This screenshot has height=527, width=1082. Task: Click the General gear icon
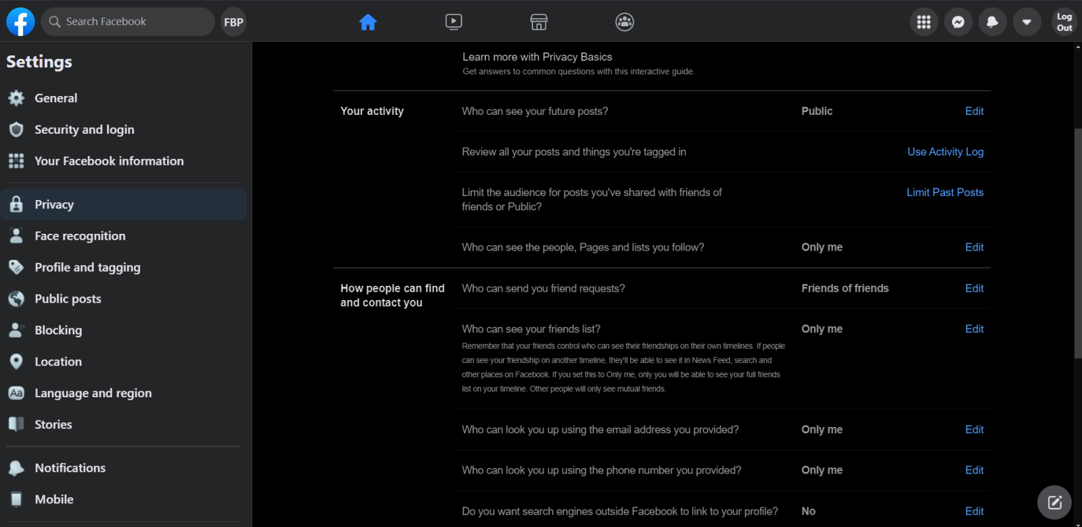pos(16,98)
